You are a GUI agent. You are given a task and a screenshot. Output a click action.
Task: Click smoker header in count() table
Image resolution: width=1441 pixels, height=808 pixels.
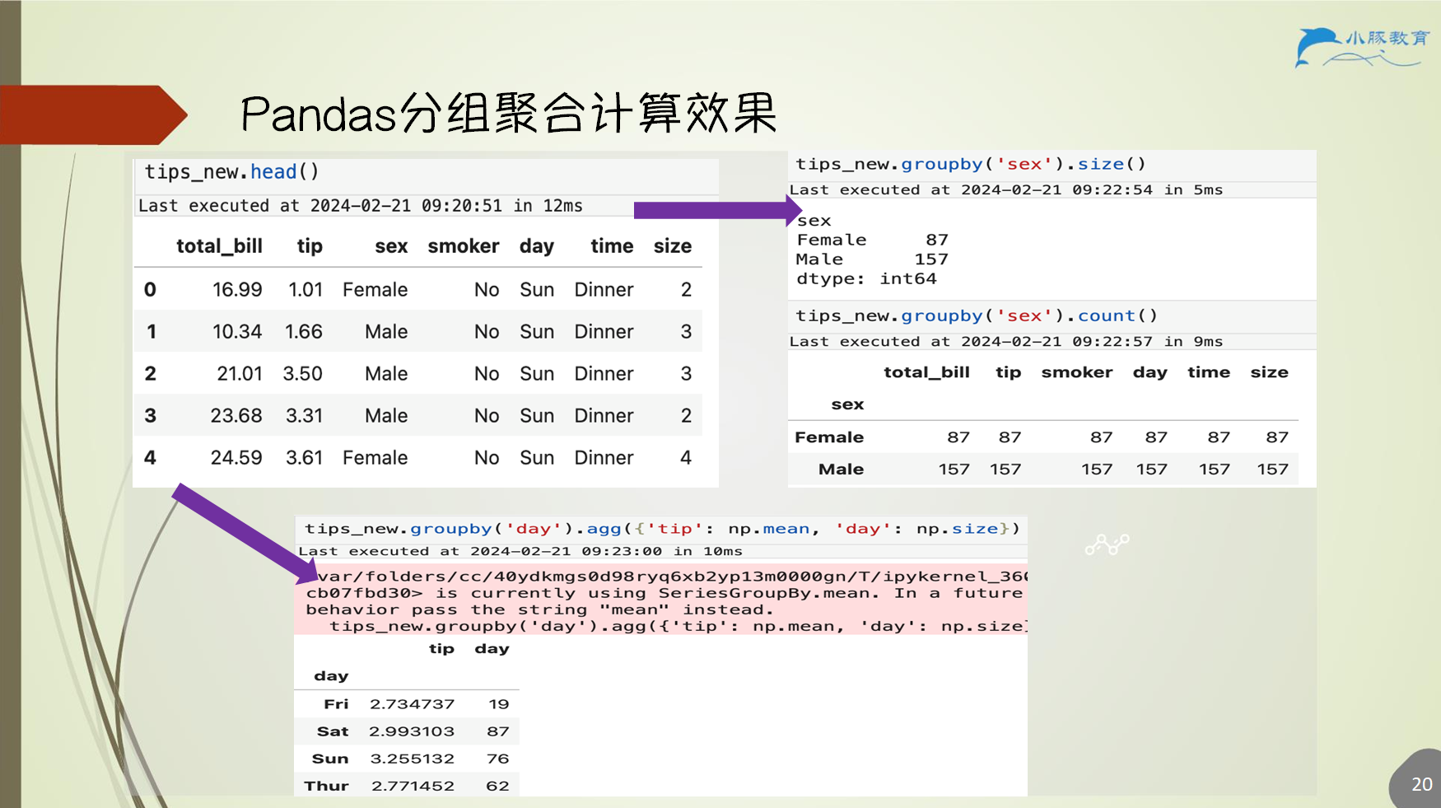[1077, 372]
